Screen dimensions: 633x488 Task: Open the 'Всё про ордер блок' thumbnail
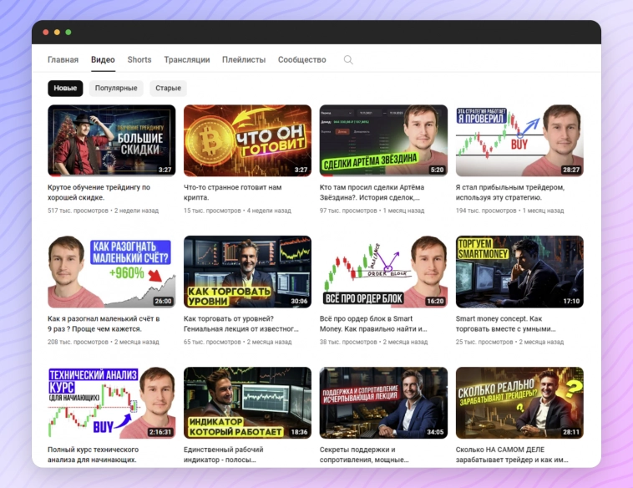[383, 272]
